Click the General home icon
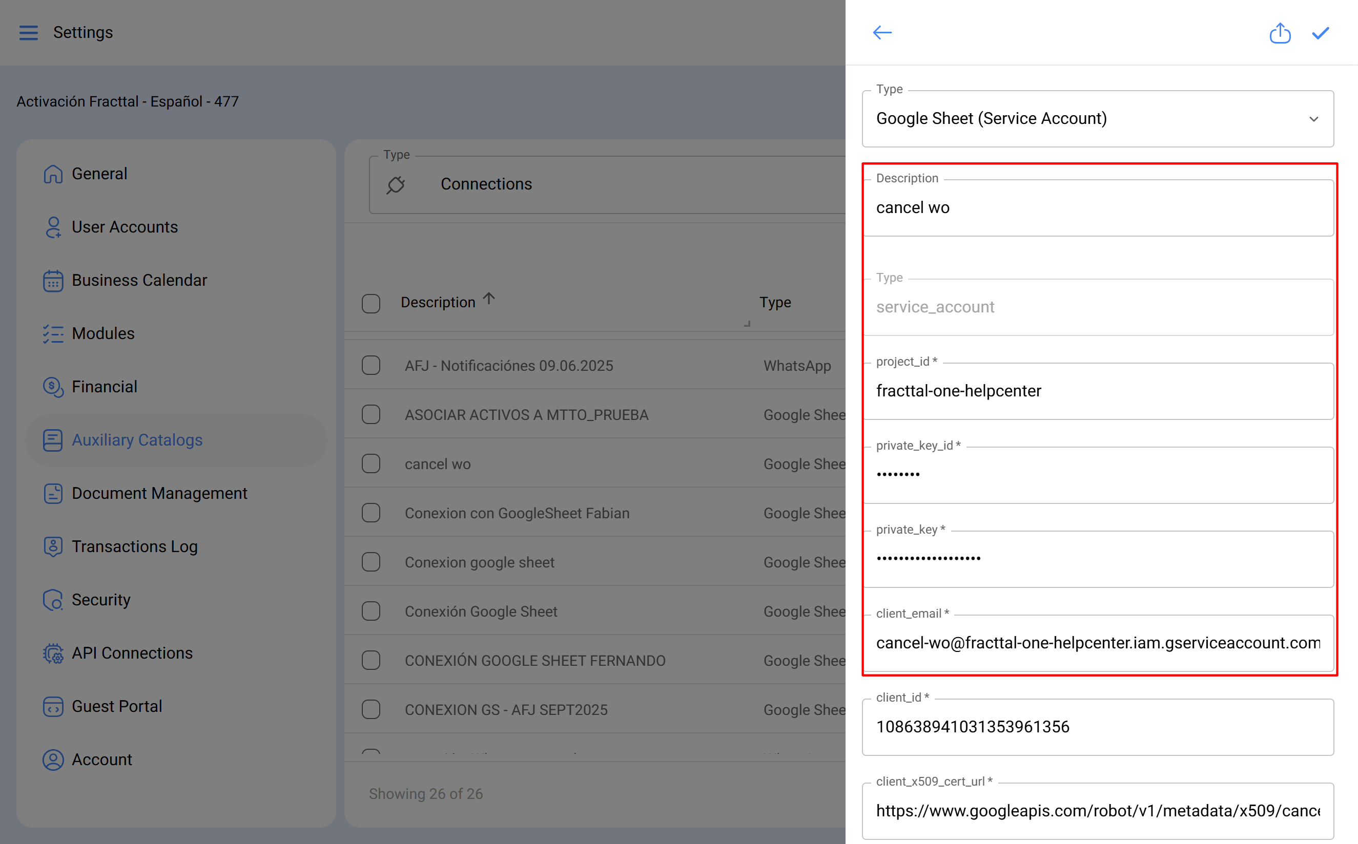Image resolution: width=1358 pixels, height=844 pixels. click(53, 174)
